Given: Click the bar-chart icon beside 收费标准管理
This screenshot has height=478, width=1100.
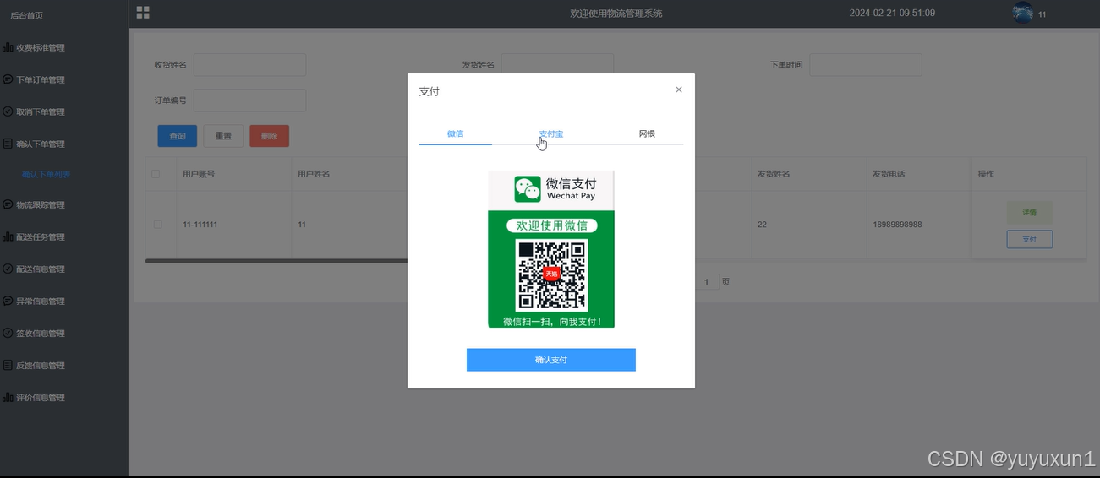Looking at the screenshot, I should (8, 47).
